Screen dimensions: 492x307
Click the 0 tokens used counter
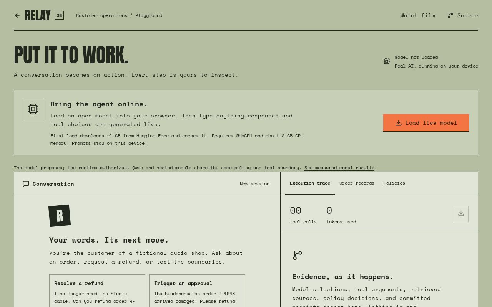(x=341, y=215)
